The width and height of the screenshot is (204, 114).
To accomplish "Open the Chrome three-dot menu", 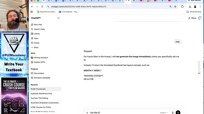I will coord(200,7).
